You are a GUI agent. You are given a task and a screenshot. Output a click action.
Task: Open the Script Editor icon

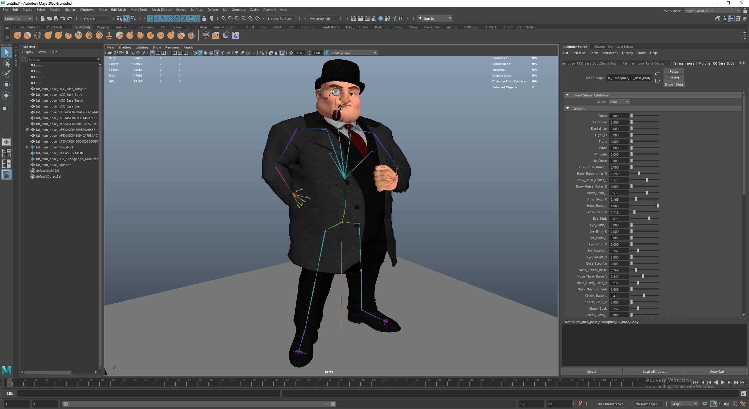pyautogui.click(x=743, y=394)
